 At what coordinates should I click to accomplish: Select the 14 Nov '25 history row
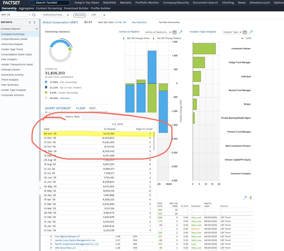(x=98, y=138)
